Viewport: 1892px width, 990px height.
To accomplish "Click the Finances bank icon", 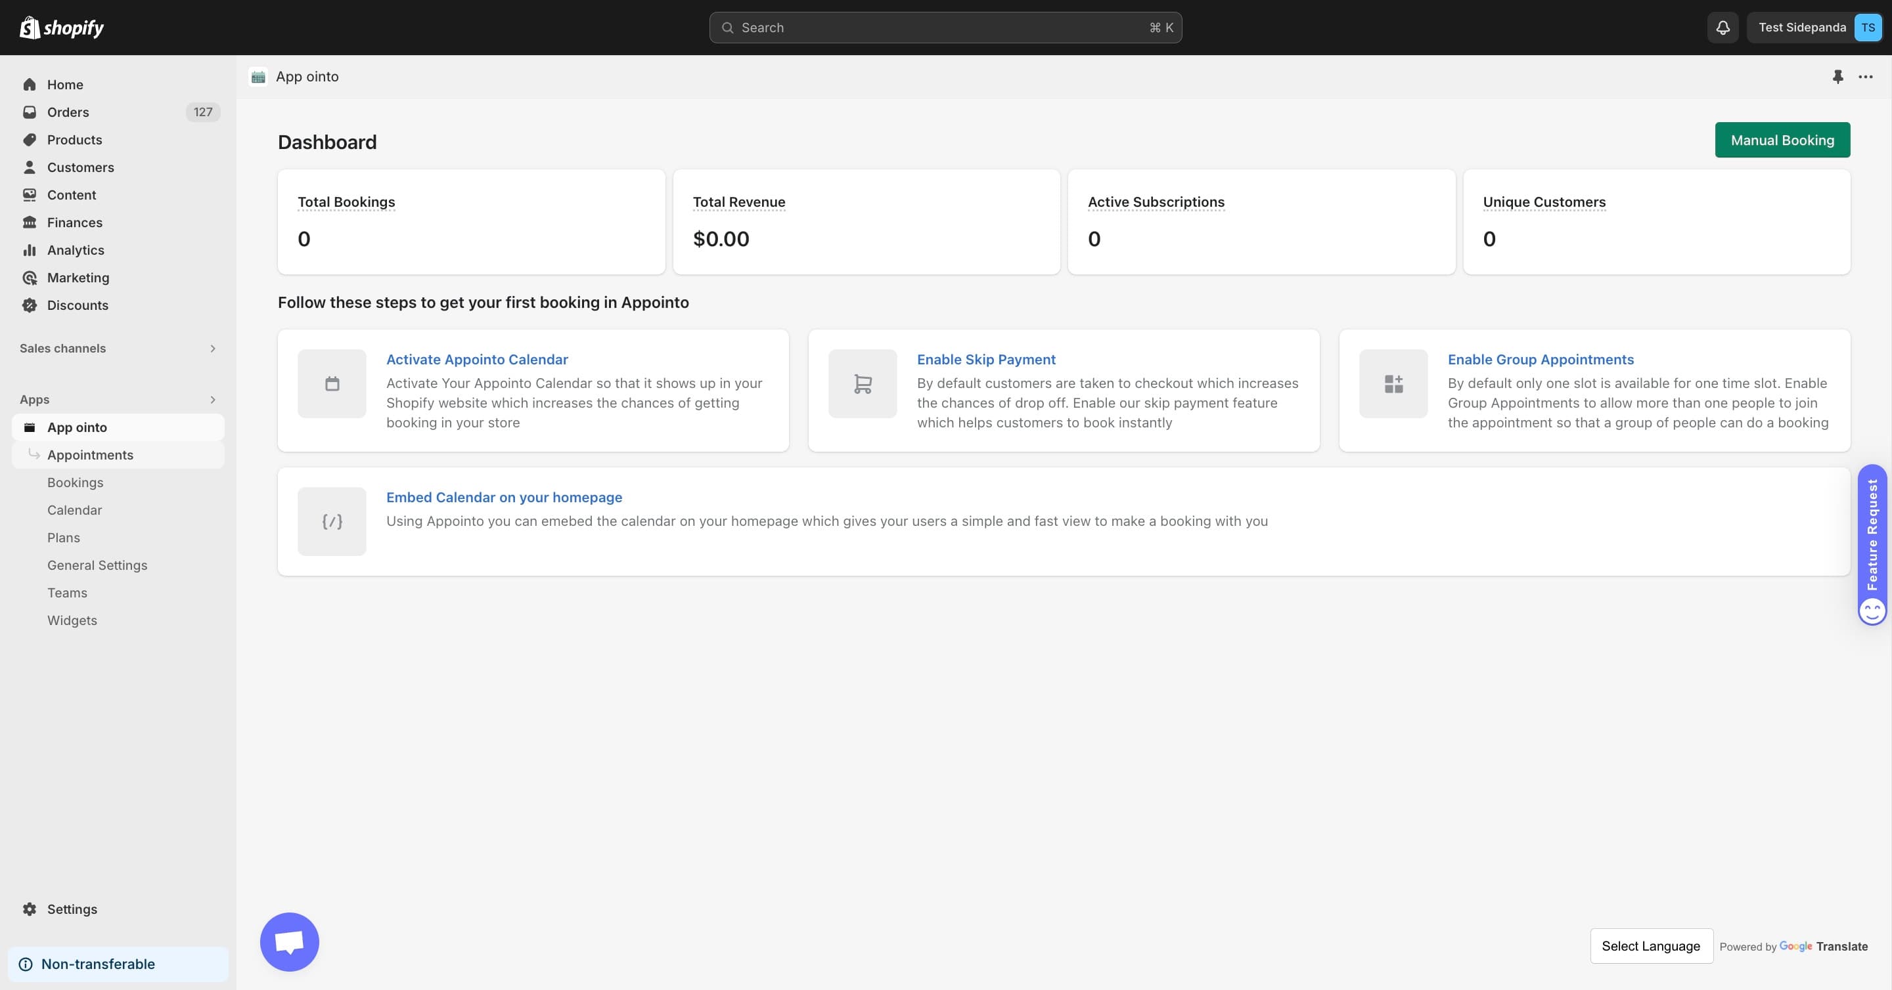I will coord(30,223).
